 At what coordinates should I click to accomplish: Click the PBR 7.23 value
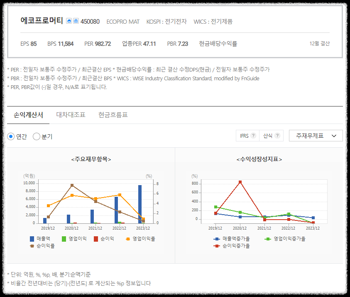[183, 44]
